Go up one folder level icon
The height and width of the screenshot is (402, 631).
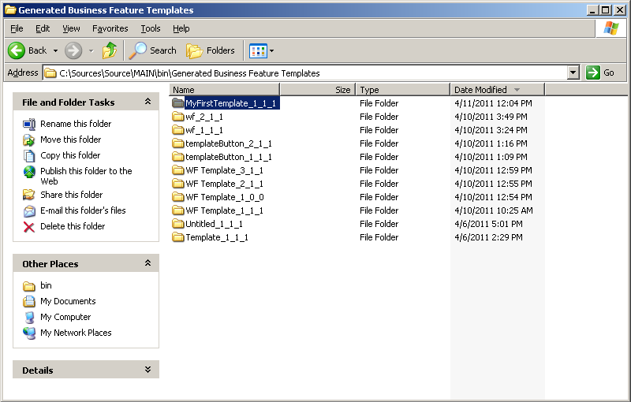109,50
